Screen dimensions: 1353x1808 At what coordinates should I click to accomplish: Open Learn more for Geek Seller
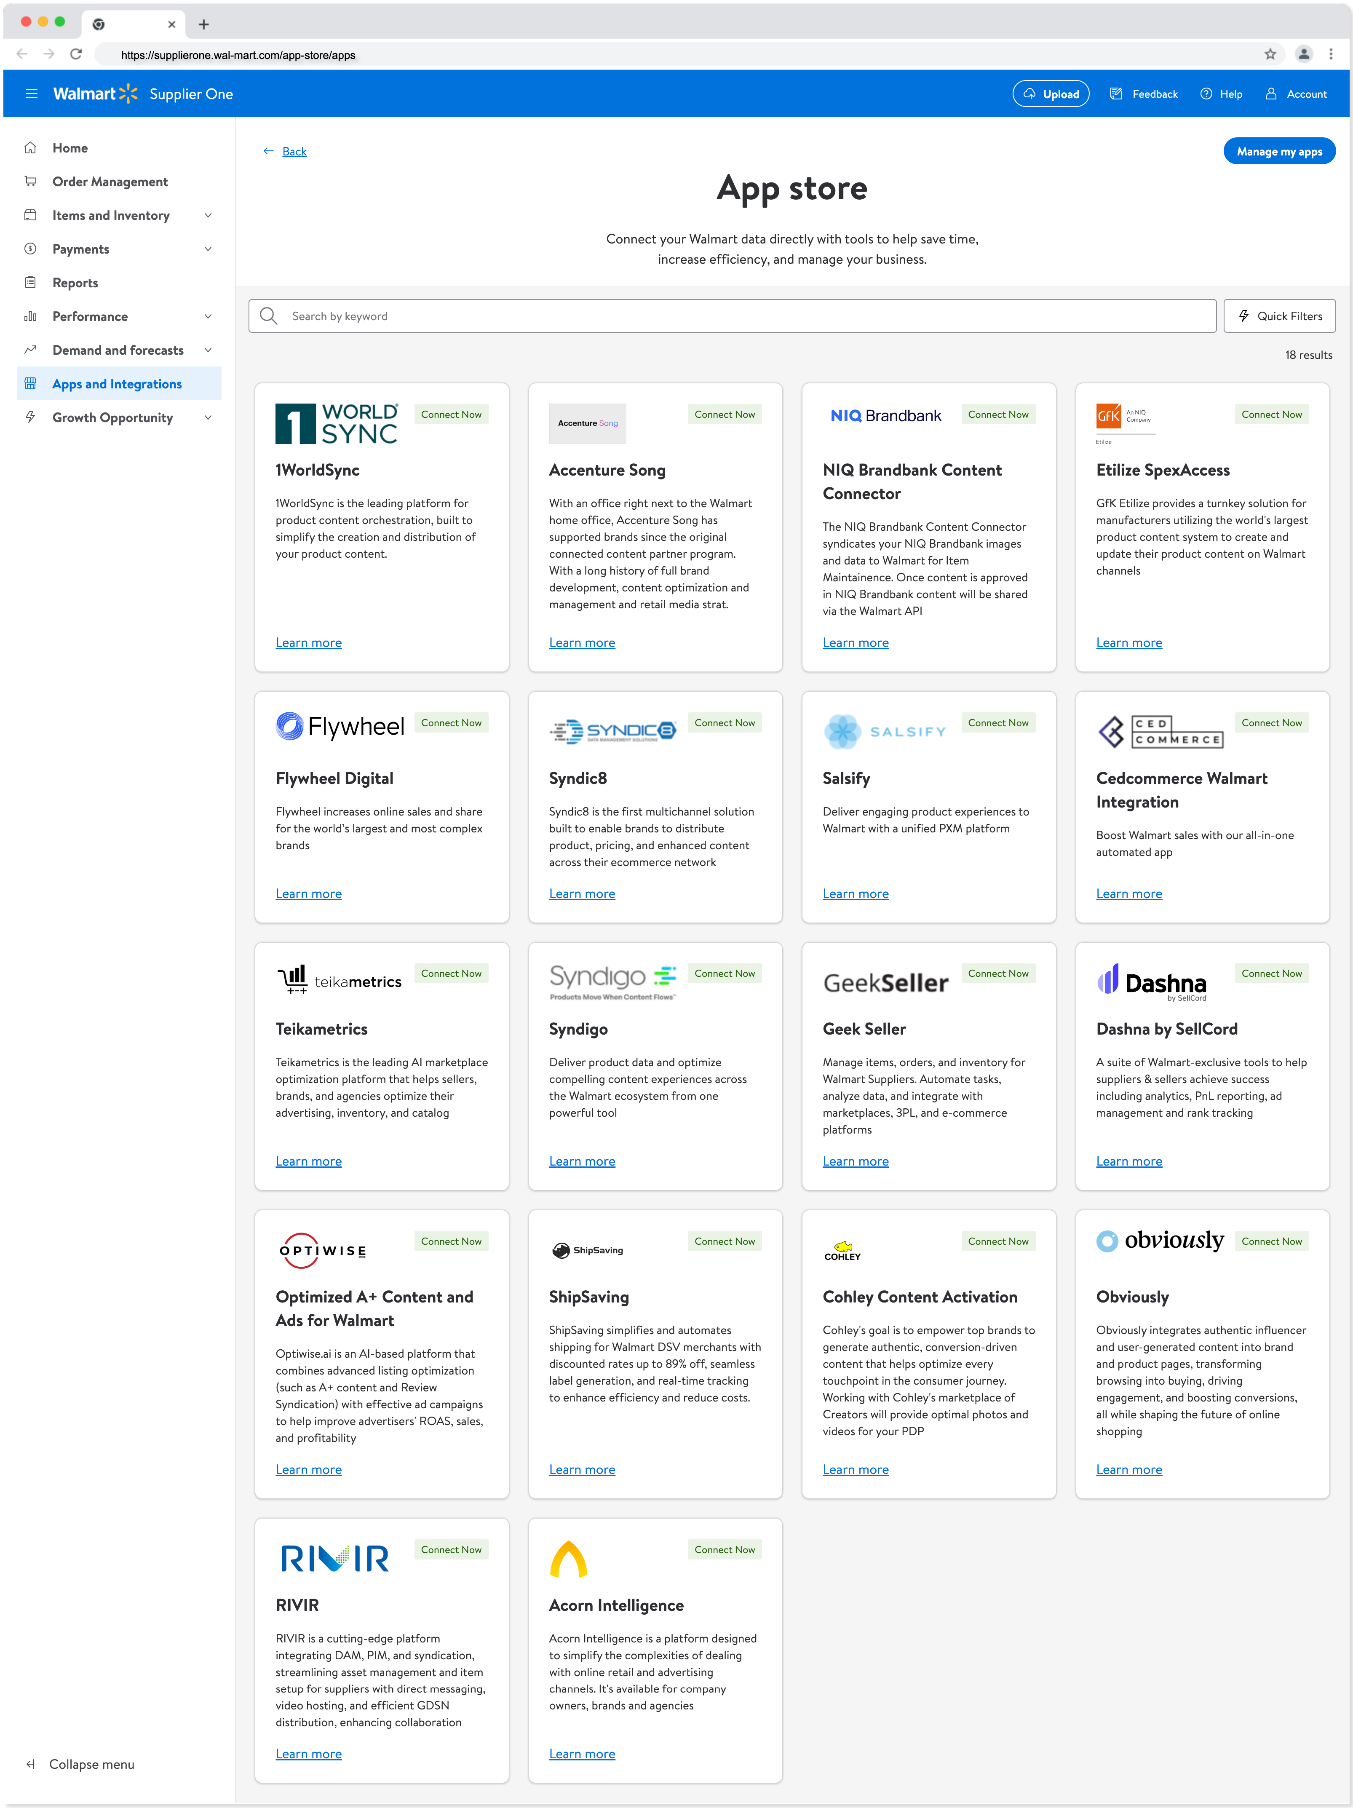(x=855, y=1161)
